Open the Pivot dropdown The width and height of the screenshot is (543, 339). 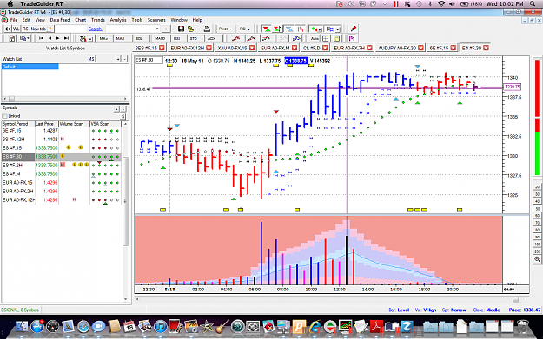[225, 29]
